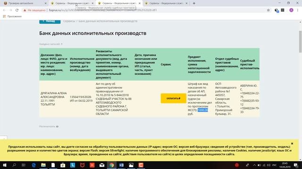Click 'Распечатать' print link
The image size is (302, 169).
tap(49, 126)
